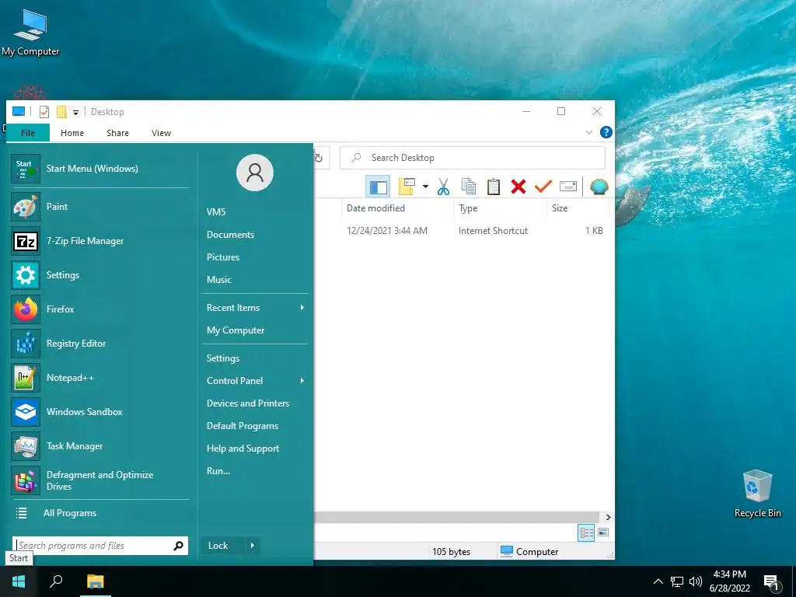Click the quick access new folder icon
Screen dimensions: 796x597
[x=61, y=112]
